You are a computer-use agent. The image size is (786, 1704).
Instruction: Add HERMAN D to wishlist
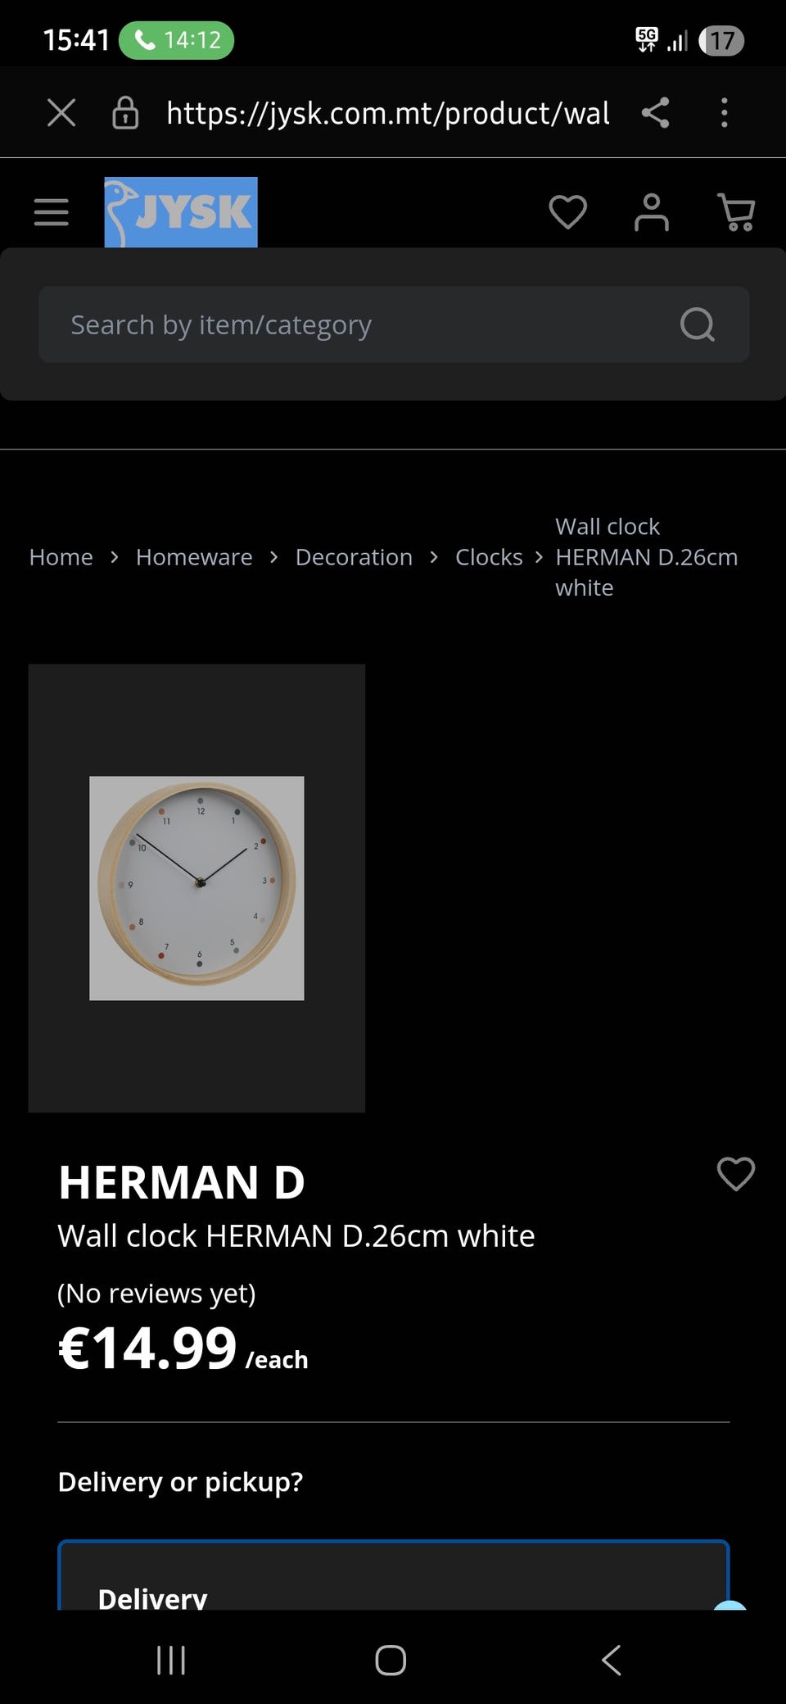tap(735, 1173)
